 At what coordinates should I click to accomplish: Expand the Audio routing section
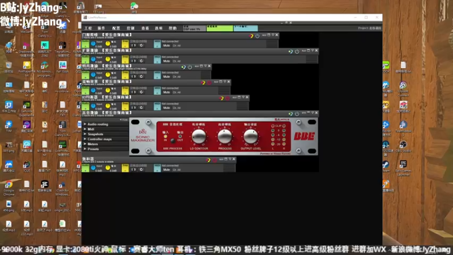[x=105, y=124]
